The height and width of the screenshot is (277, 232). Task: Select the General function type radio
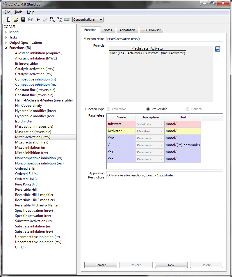pyautogui.click(x=188, y=109)
